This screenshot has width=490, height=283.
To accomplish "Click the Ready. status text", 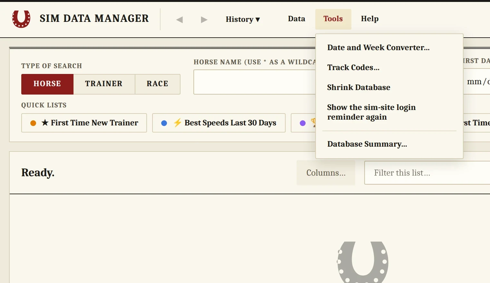I will (x=38, y=173).
